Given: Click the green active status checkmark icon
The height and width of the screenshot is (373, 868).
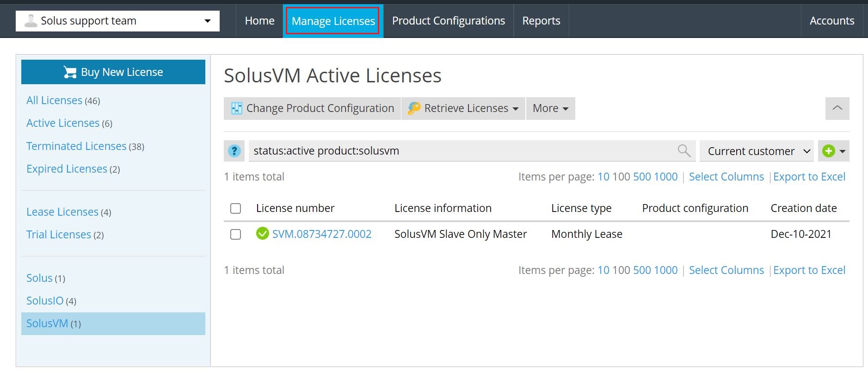Looking at the screenshot, I should [262, 234].
